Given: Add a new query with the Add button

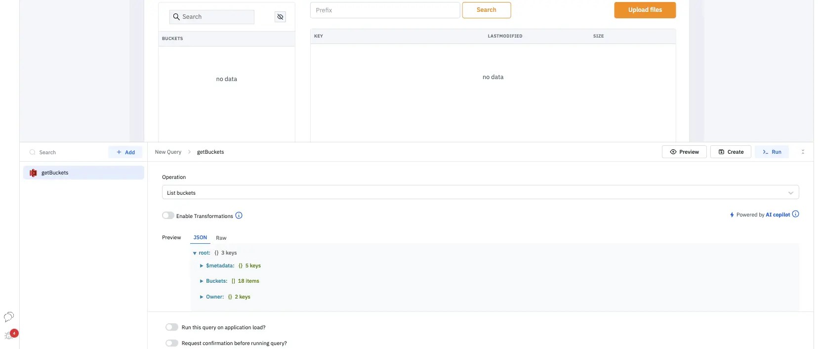Looking at the screenshot, I should 125,152.
